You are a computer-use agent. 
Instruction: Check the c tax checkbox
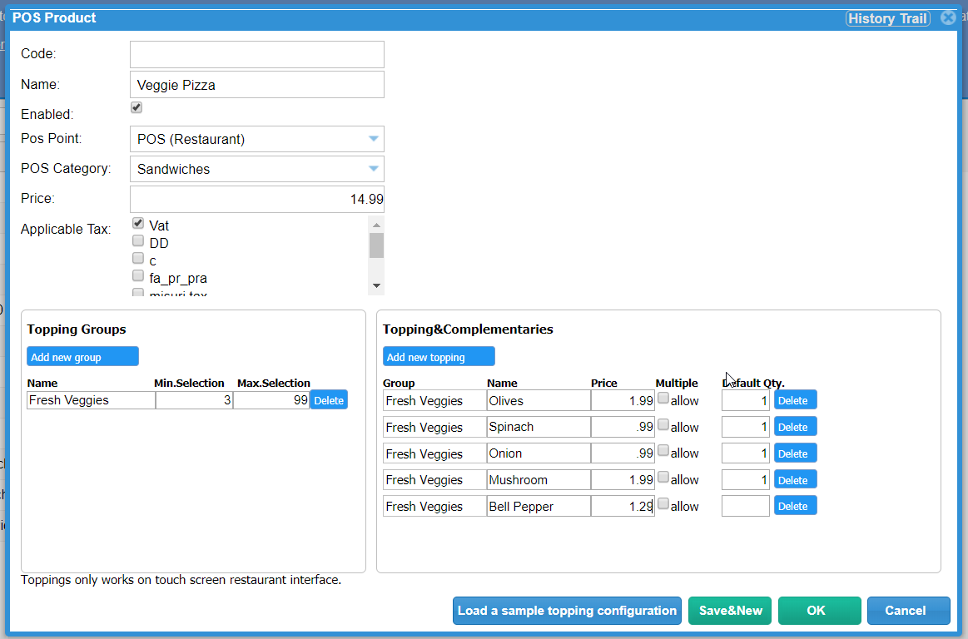point(137,258)
